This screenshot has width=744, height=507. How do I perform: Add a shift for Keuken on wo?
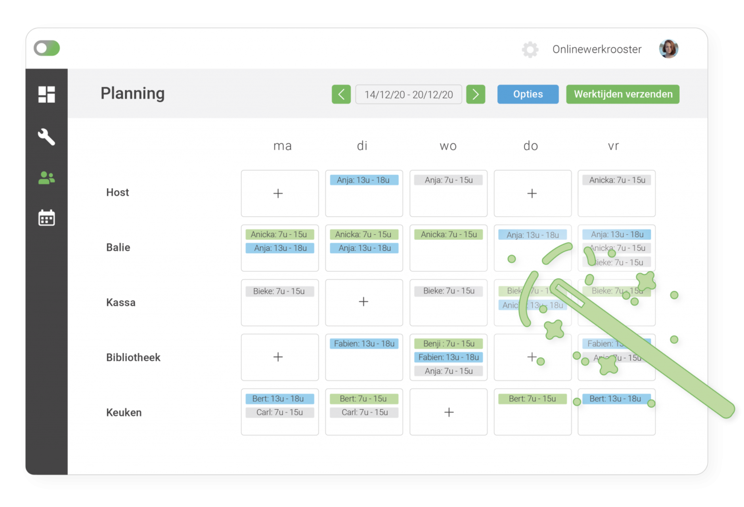tap(449, 412)
